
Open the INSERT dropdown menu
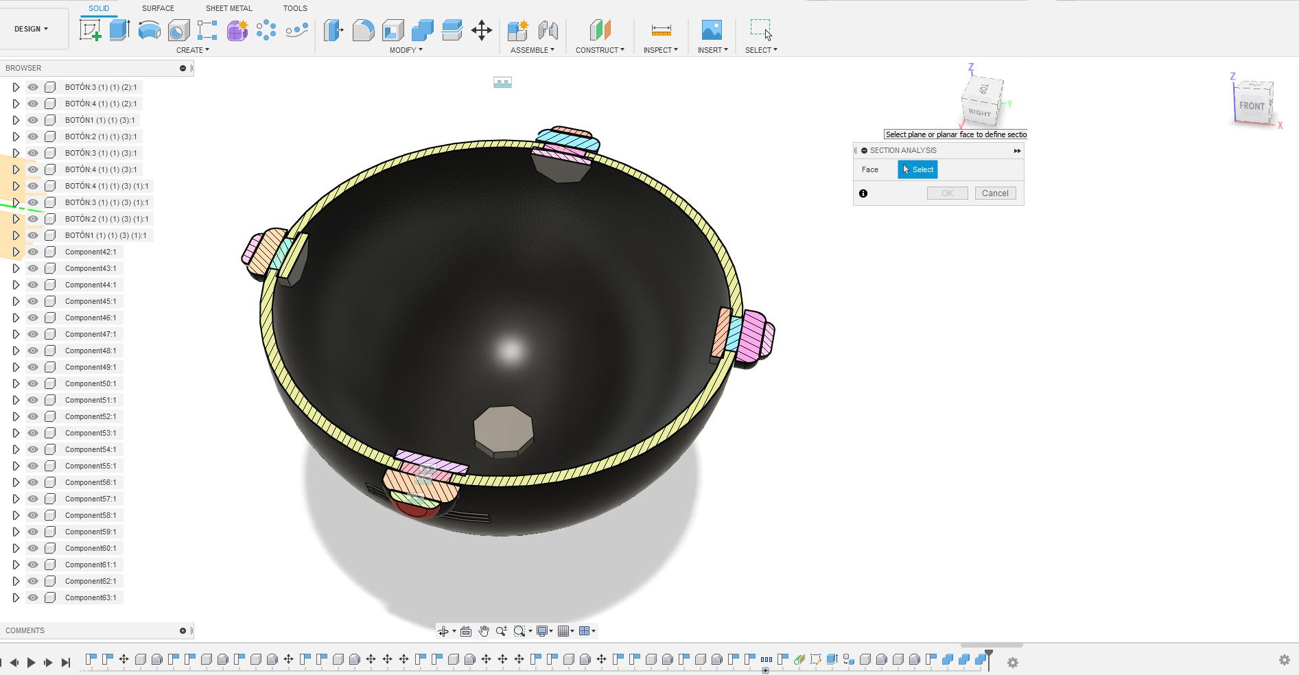[713, 50]
